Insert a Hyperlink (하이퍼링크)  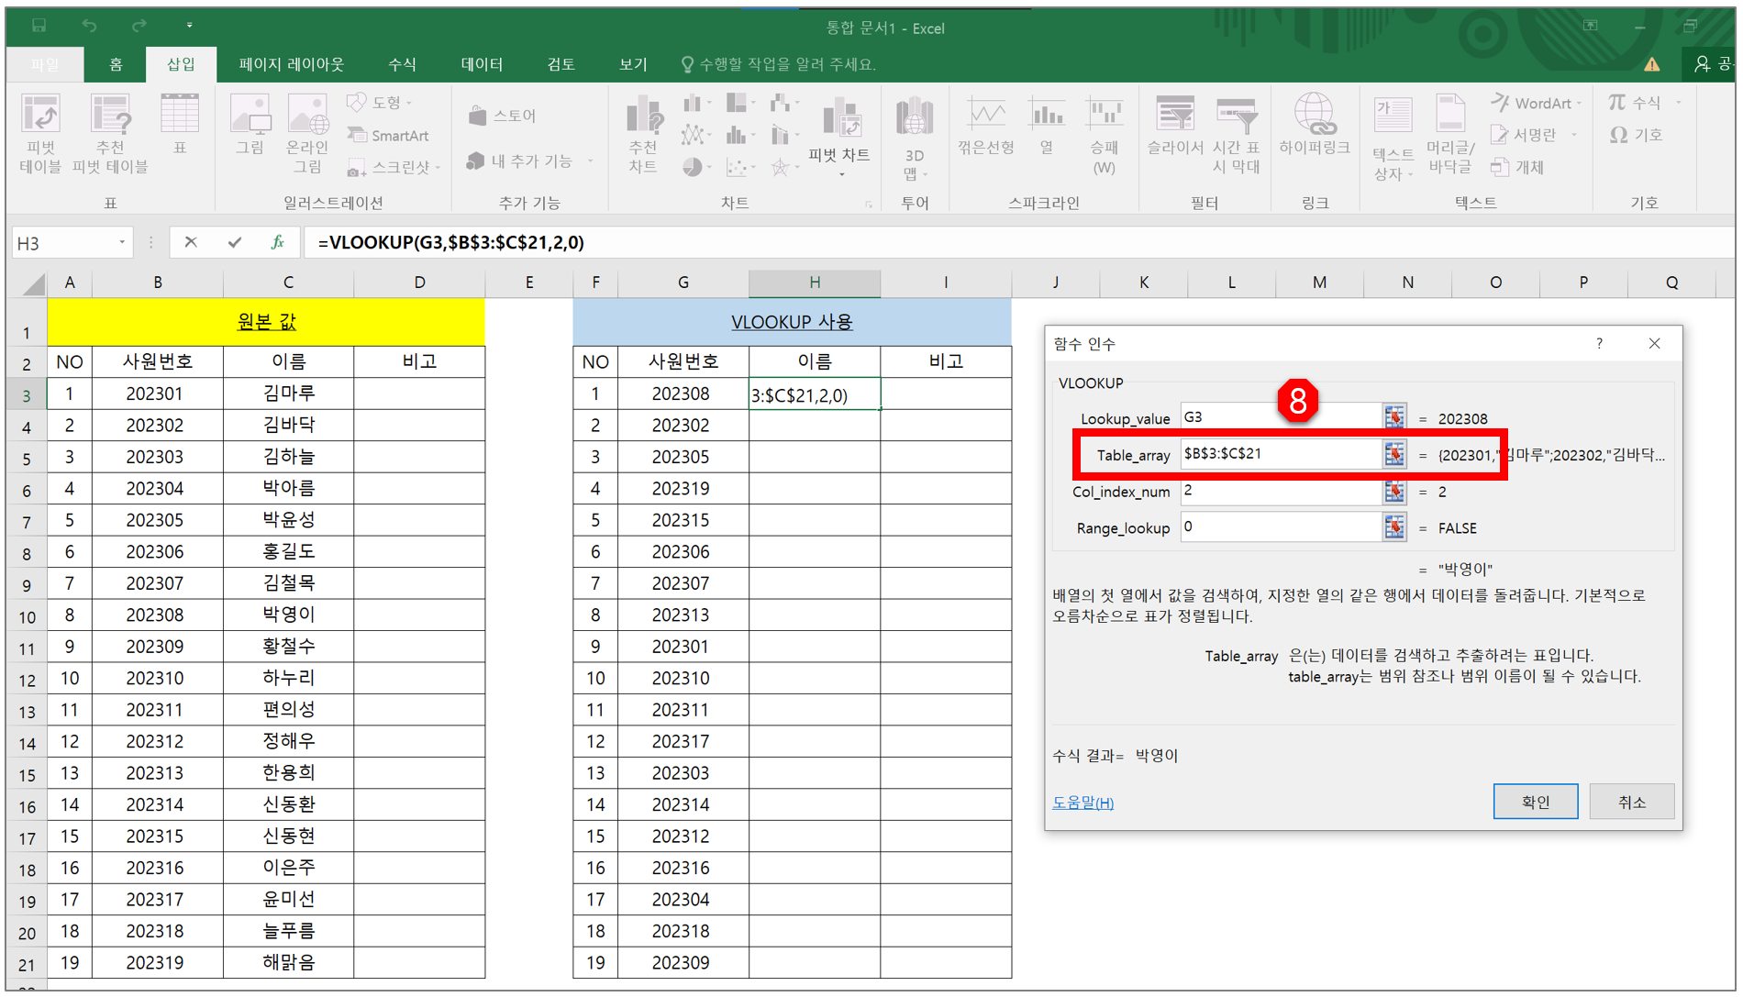pyautogui.click(x=1315, y=126)
